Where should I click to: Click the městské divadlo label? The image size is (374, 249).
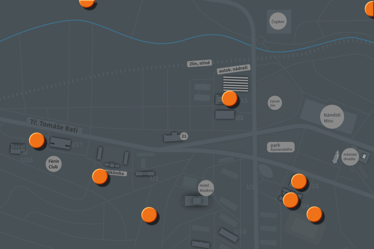(349, 157)
